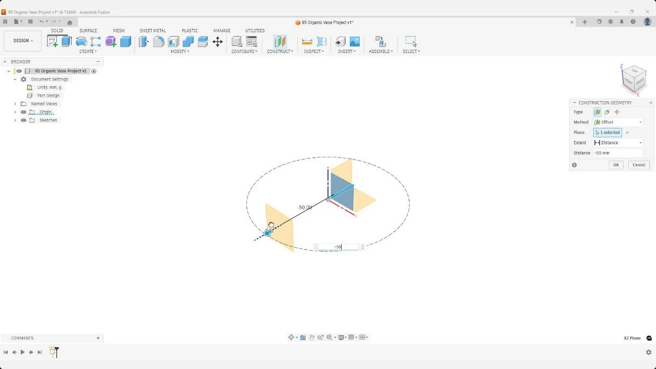
Task: Collapse the Document Settings node
Action: tap(15, 79)
